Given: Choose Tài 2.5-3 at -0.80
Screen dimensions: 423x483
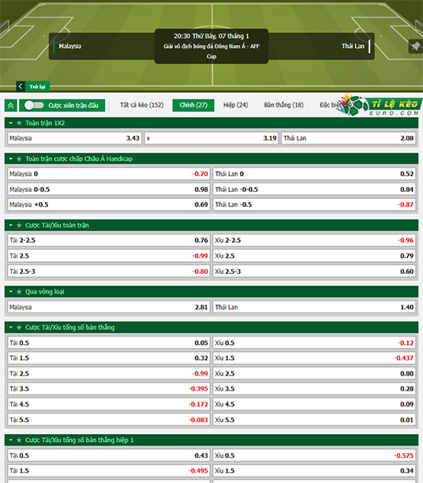Looking at the screenshot, I should [108, 271].
